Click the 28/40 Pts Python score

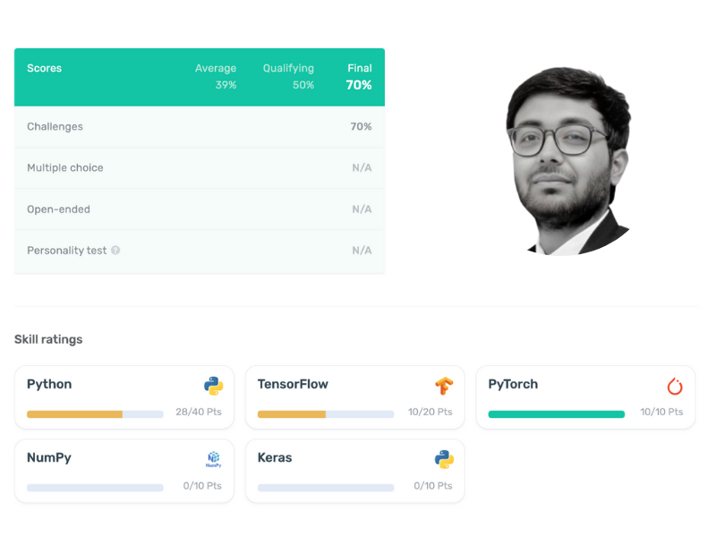199,412
